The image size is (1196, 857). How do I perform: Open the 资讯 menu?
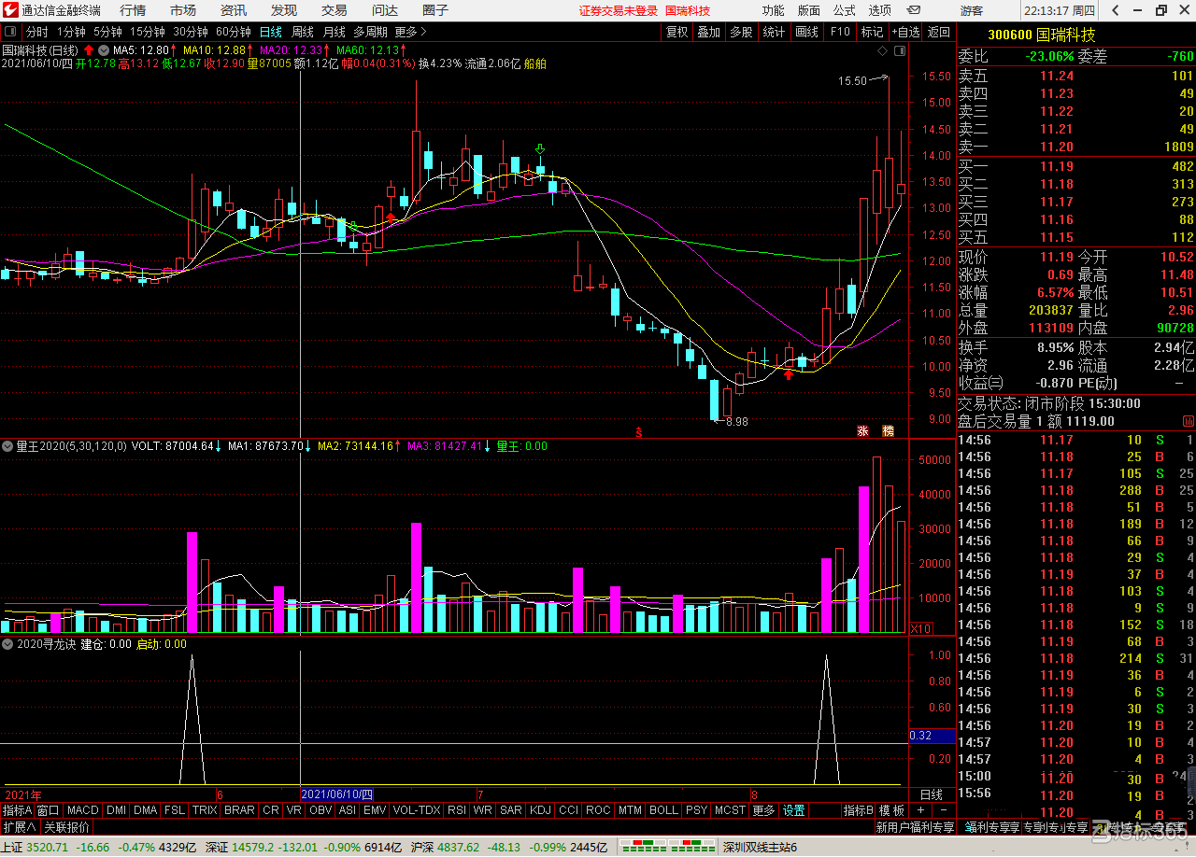coord(234,10)
